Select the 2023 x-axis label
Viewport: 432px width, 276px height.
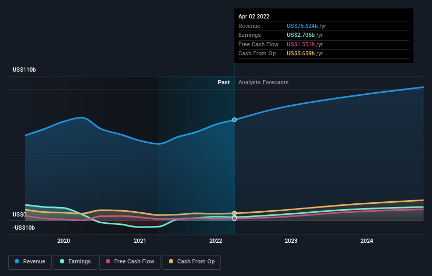pos(291,241)
